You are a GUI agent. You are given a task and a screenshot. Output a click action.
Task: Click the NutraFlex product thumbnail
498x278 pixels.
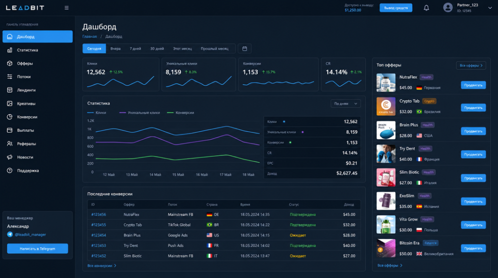coord(386,83)
